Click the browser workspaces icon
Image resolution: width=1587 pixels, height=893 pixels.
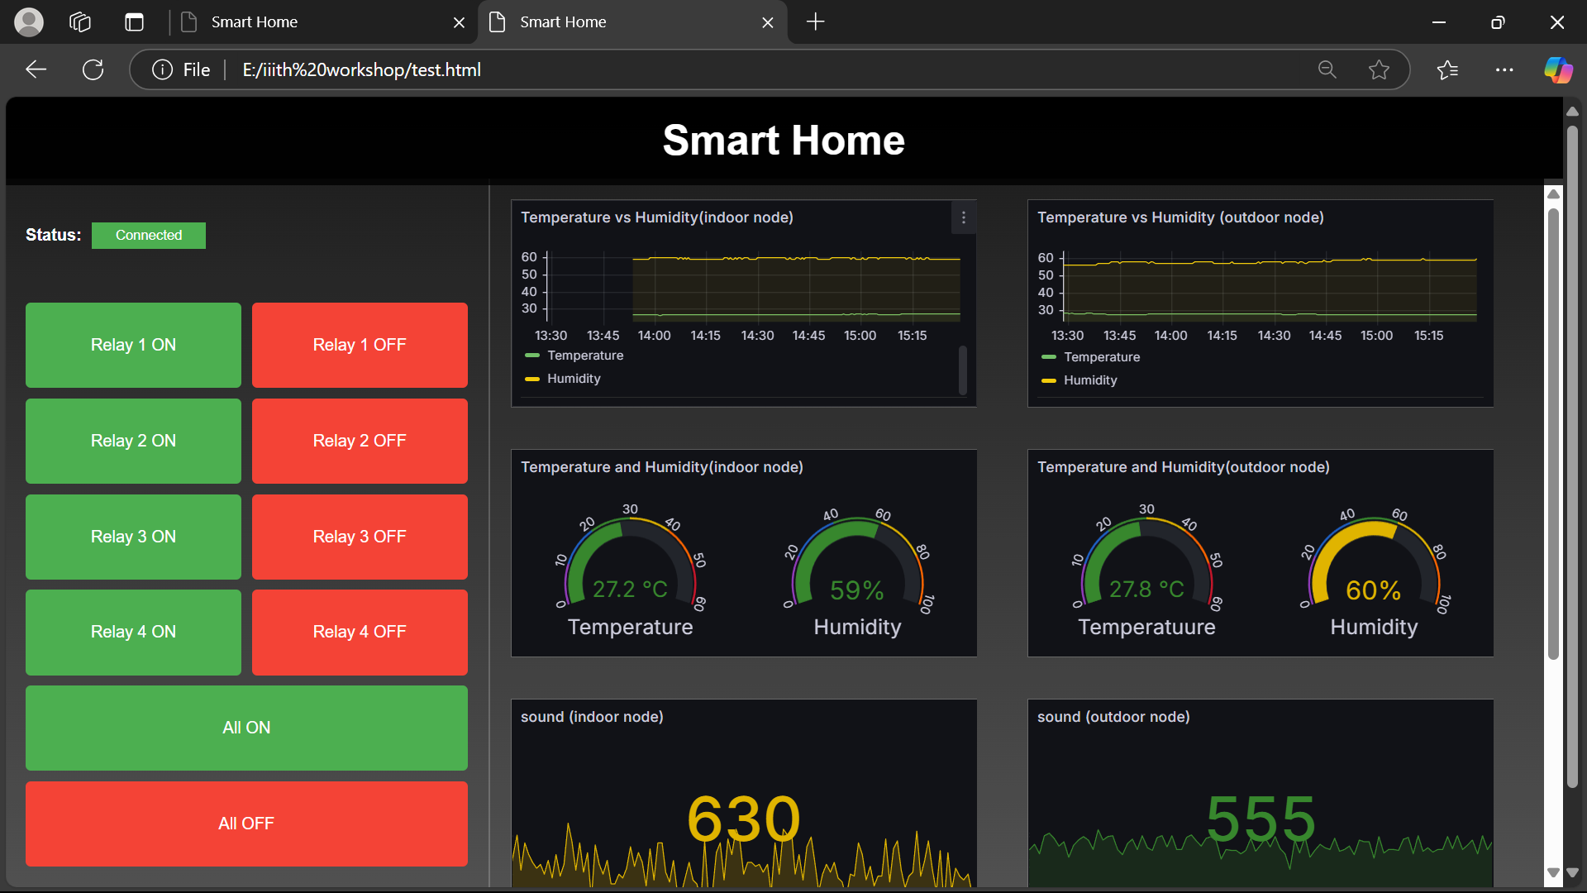(x=80, y=22)
